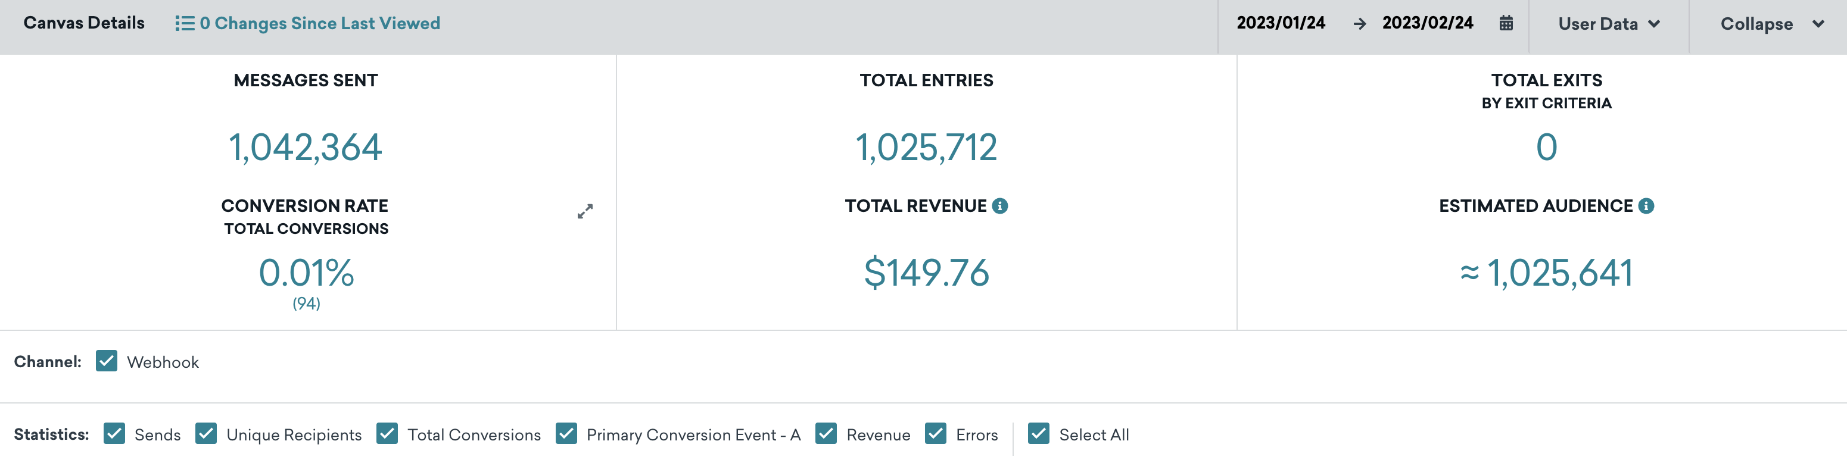Image resolution: width=1847 pixels, height=466 pixels.
Task: Open 0 Changes Since Last Viewed link
Action: (x=320, y=24)
